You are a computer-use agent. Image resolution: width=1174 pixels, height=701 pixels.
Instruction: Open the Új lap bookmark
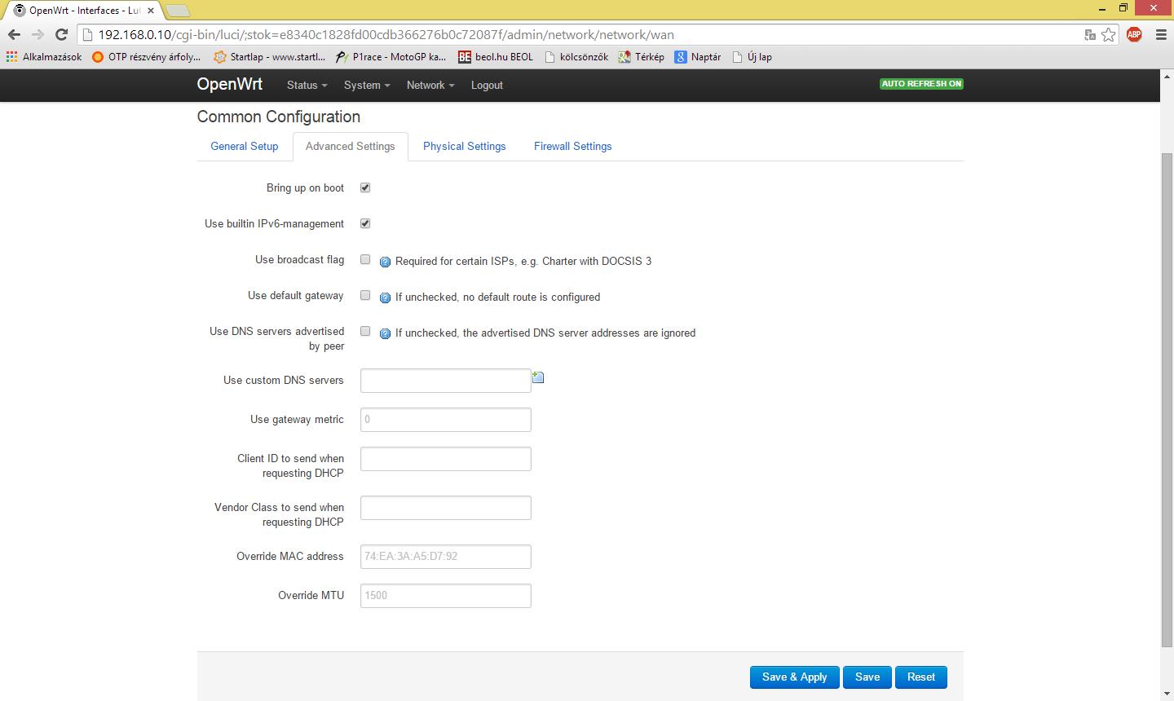point(752,57)
